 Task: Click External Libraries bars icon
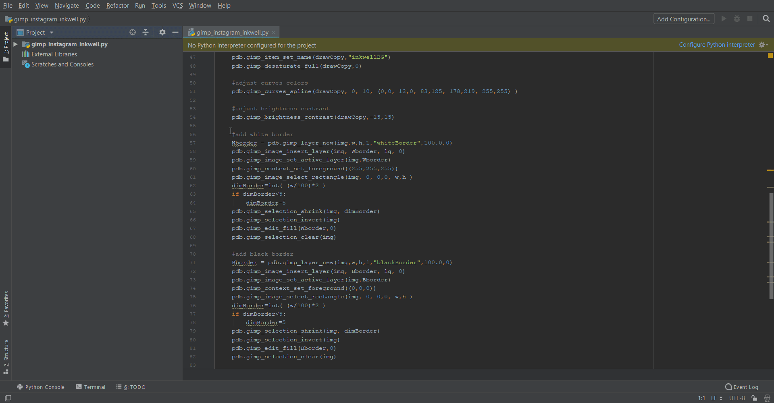[26, 54]
